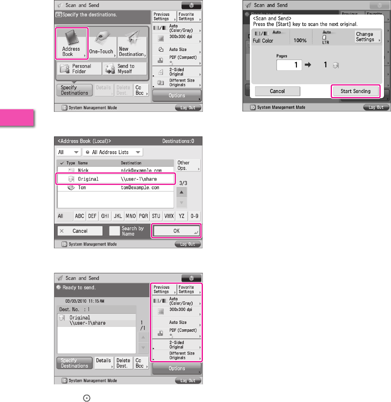
Task: Filter addresses by ABC
Action: 79,216
